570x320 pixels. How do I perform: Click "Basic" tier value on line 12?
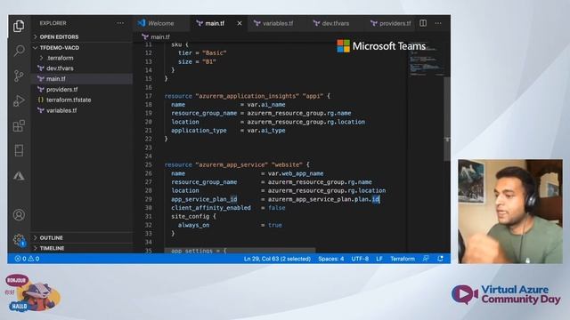pyautogui.click(x=214, y=53)
